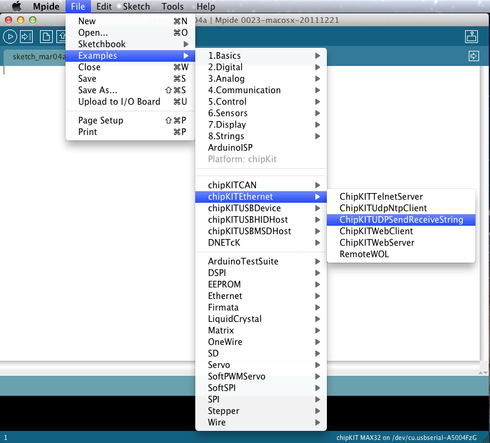Open the ArduinoISP example
490x443 pixels.
click(x=261, y=148)
